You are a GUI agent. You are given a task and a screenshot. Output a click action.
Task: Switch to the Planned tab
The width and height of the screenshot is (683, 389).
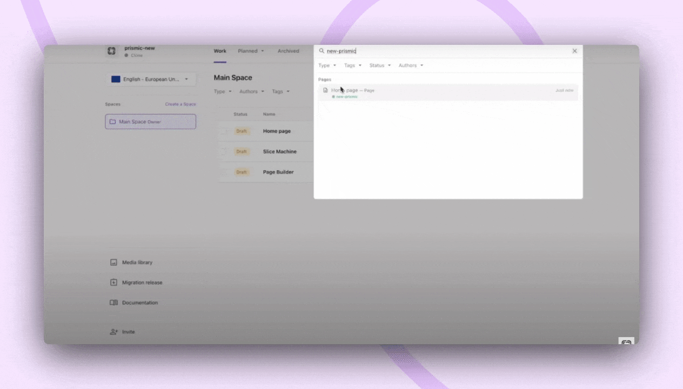coord(247,51)
